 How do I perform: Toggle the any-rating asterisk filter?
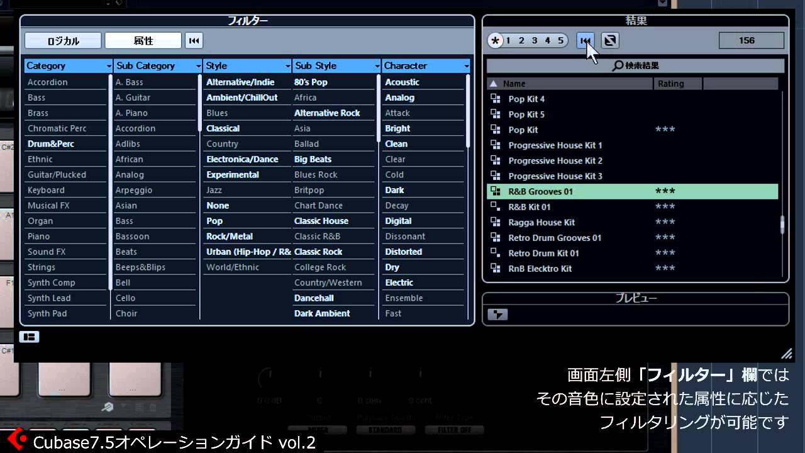tap(496, 41)
